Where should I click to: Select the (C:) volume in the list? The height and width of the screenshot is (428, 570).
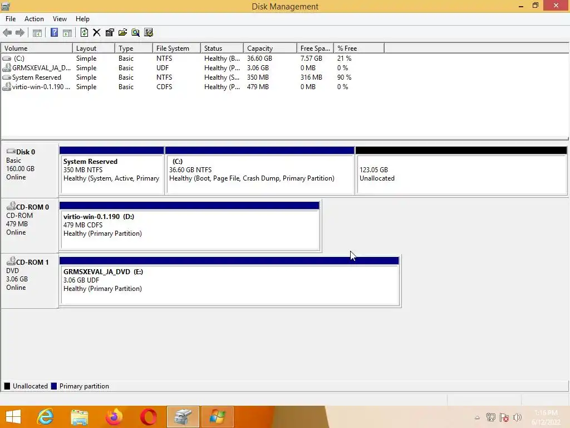coord(19,58)
